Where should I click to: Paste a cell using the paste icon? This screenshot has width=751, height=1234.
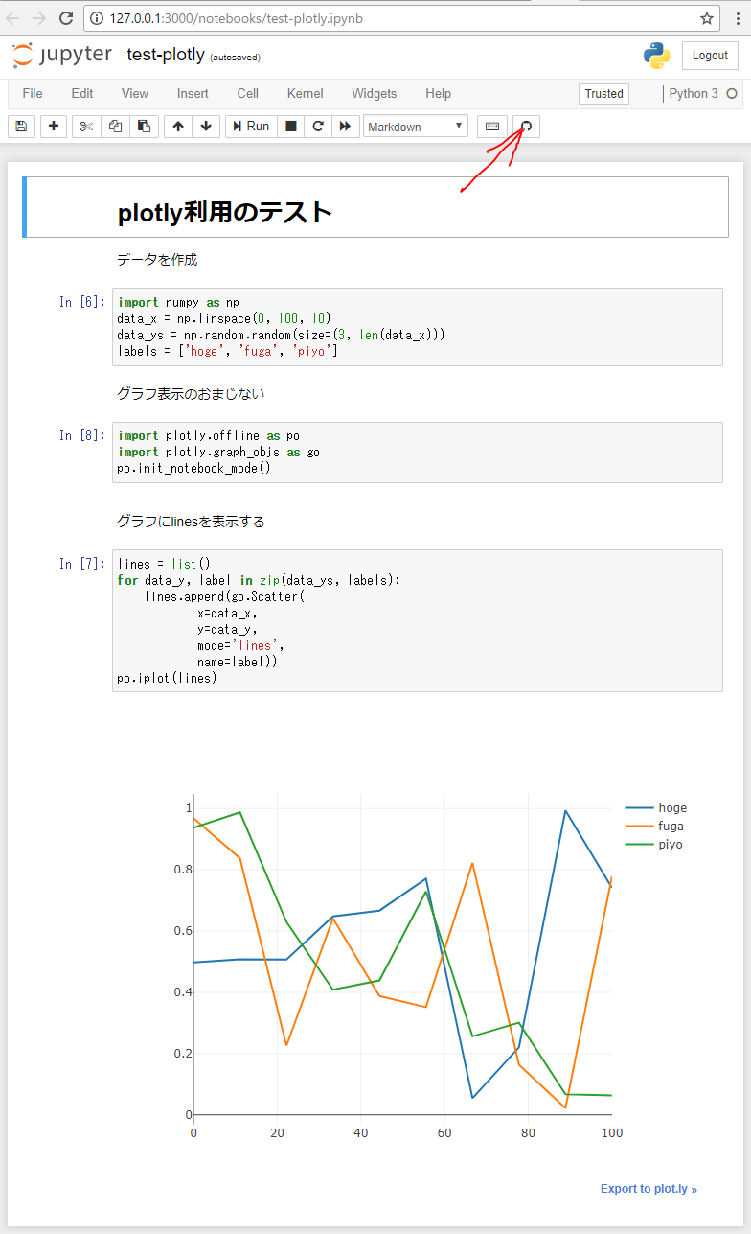tap(144, 126)
